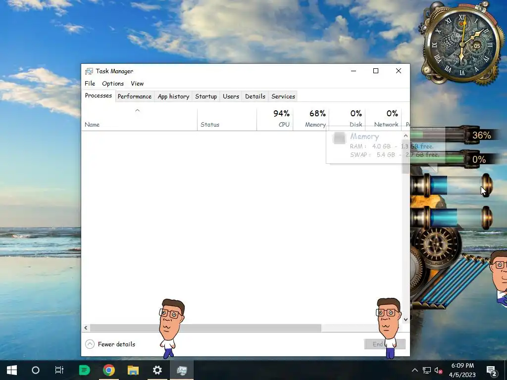Click the horizontal scrollbar left arrow
This screenshot has width=507, height=380.
pos(86,328)
